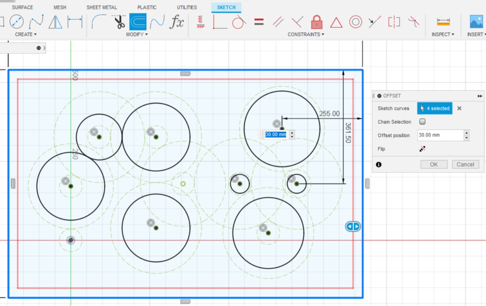Increase Offset position with dialog up arrow
The image size is (486, 306).
[467, 133]
